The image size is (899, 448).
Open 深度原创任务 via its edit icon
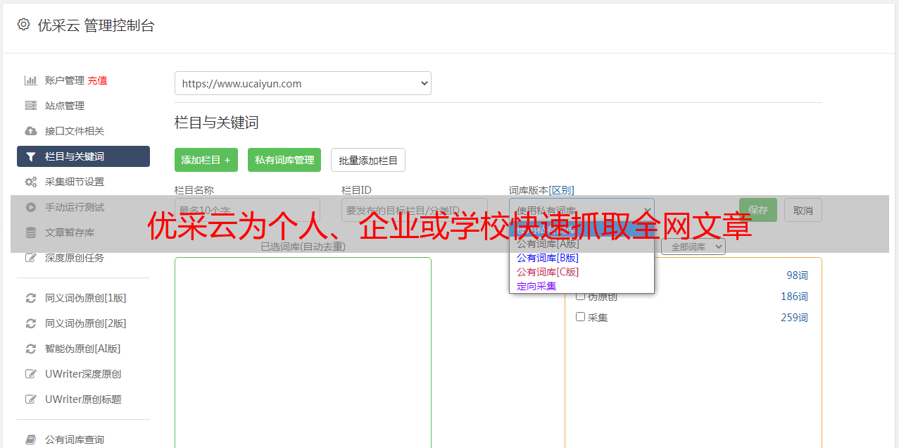(x=31, y=258)
